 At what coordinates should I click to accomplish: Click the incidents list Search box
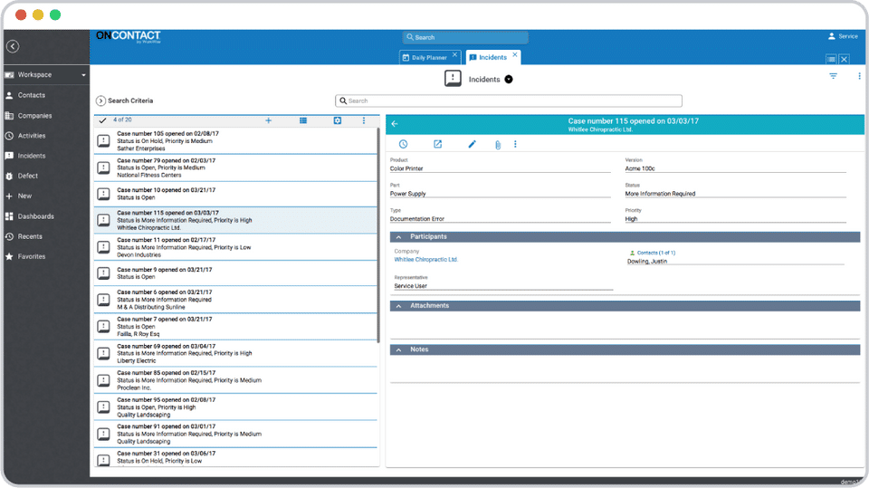pyautogui.click(x=509, y=100)
